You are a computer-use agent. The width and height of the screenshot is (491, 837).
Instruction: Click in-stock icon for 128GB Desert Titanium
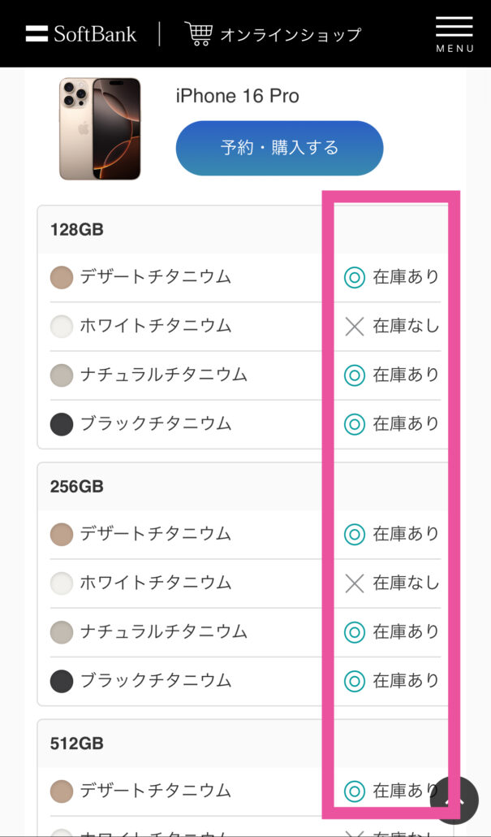[354, 278]
